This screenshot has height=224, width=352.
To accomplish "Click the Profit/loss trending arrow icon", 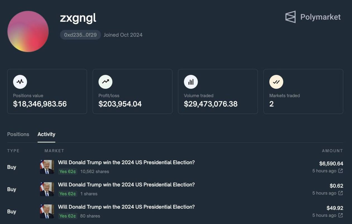I will click(x=106, y=82).
